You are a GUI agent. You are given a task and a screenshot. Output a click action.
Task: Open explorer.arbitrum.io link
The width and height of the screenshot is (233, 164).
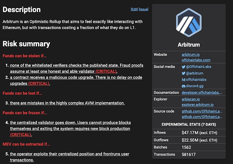pos(198,105)
